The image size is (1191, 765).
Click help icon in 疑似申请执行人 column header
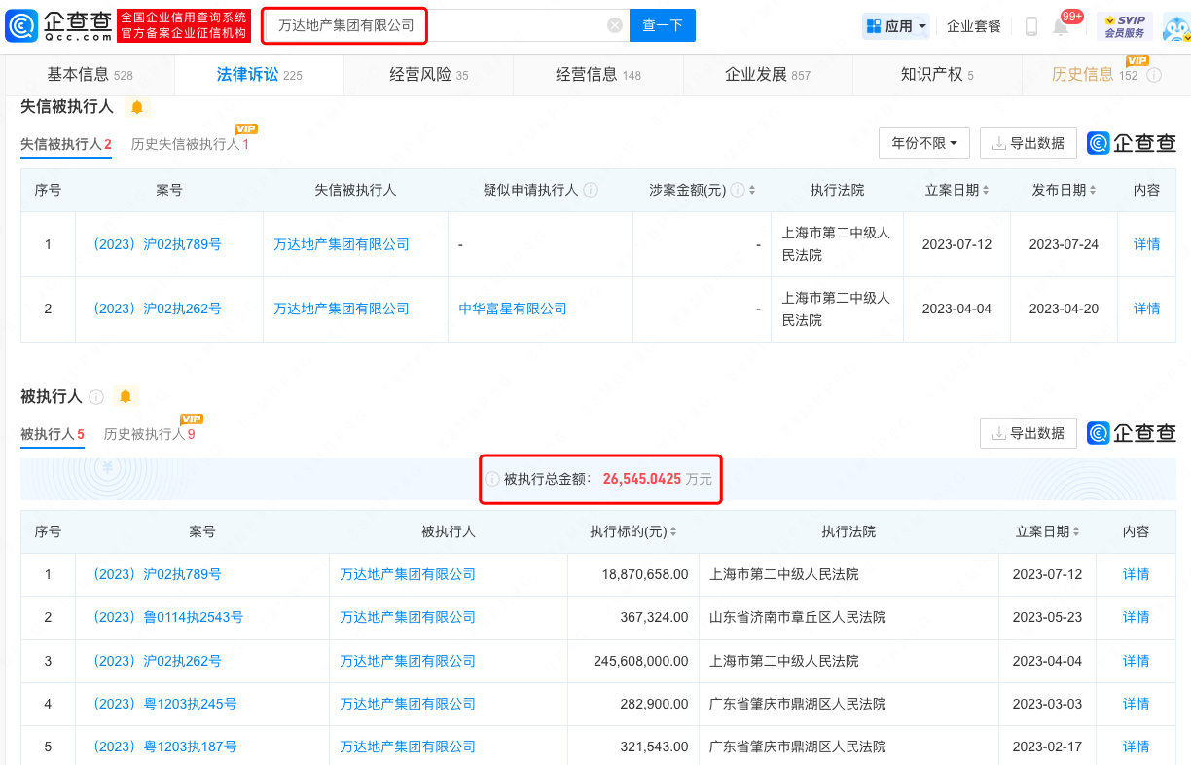coord(590,190)
